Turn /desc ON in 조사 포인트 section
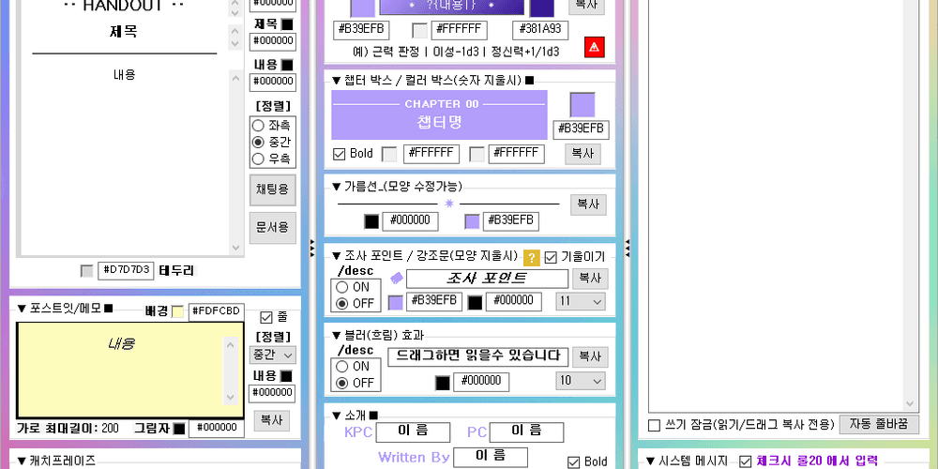 342,287
